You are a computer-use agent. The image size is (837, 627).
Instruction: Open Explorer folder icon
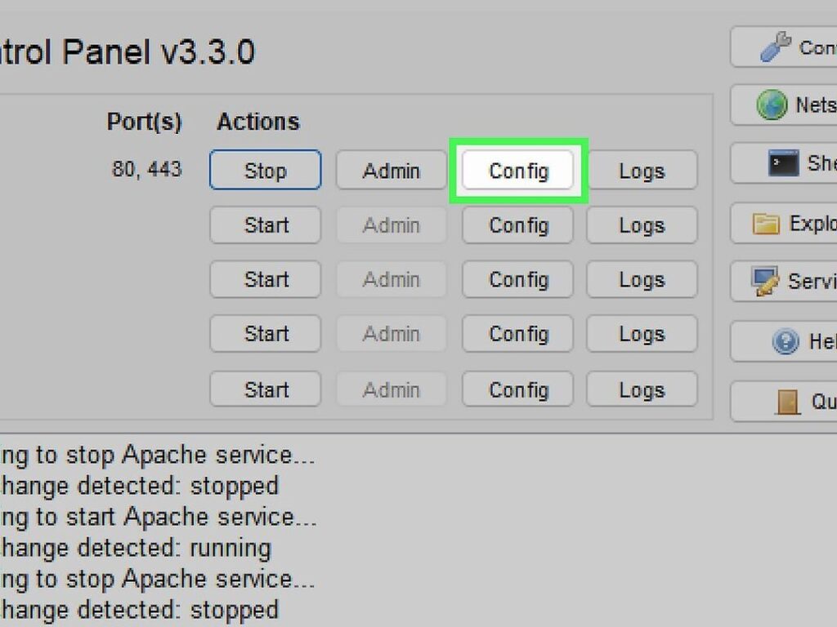coord(766,224)
